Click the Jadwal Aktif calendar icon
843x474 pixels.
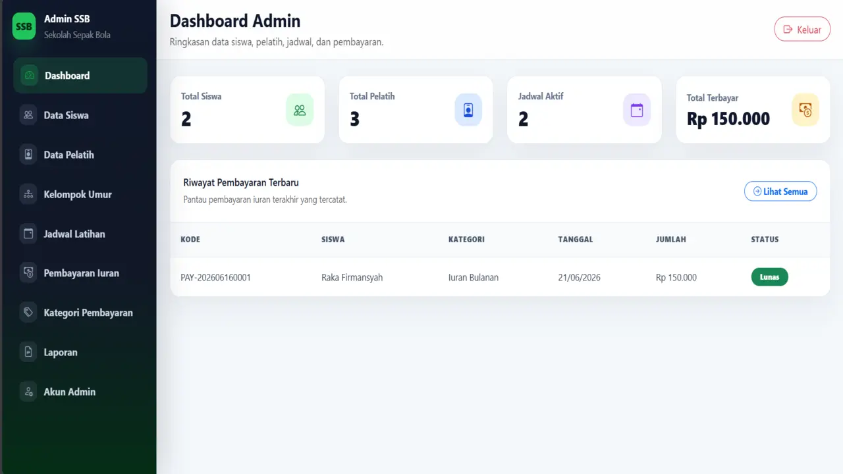click(637, 110)
